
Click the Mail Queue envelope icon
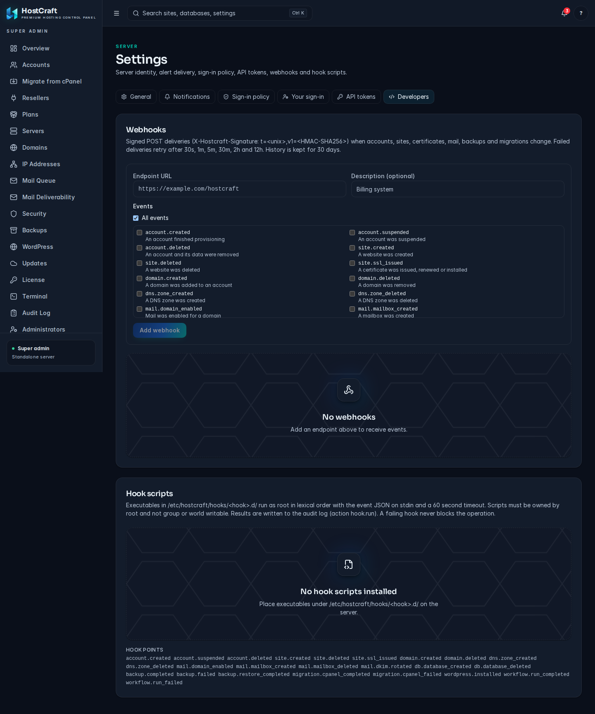(x=14, y=181)
